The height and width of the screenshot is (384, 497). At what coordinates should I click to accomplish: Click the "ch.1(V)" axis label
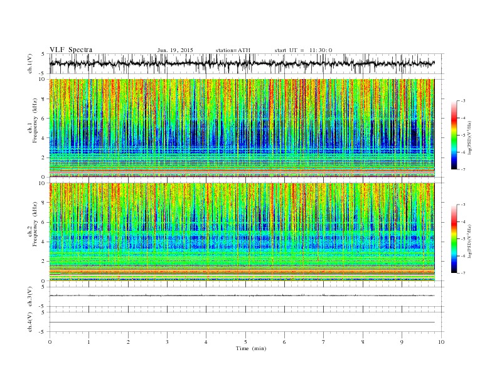point(30,63)
